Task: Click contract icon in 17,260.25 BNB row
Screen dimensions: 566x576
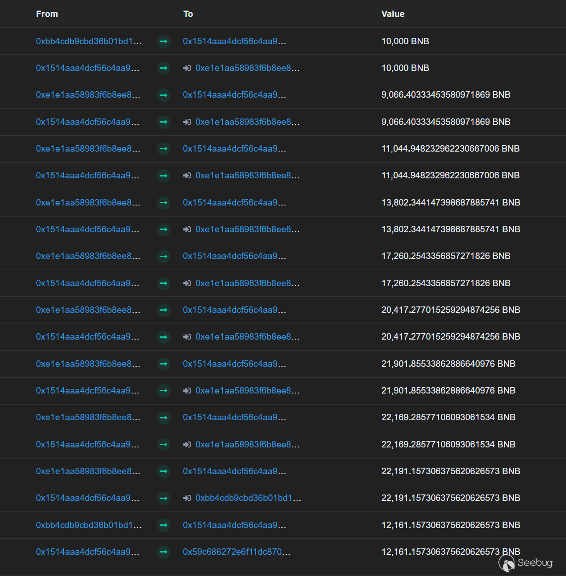Action: [187, 283]
